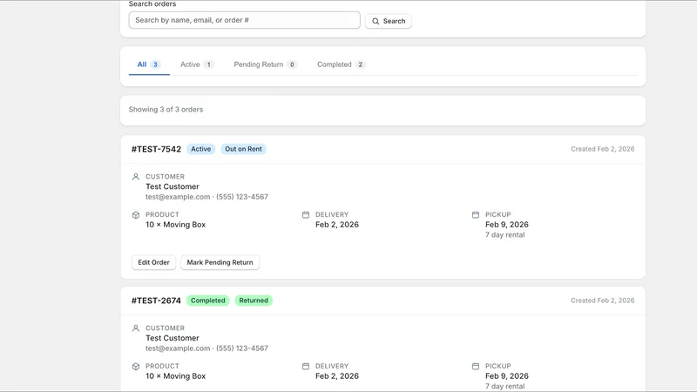This screenshot has width=697, height=392.
Task: Click pickup date Feb 9, 2026 in #TEST-2674
Action: (x=507, y=376)
